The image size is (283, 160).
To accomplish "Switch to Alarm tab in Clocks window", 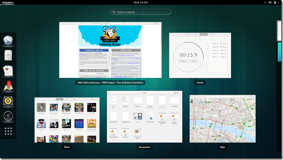I will (196, 34).
